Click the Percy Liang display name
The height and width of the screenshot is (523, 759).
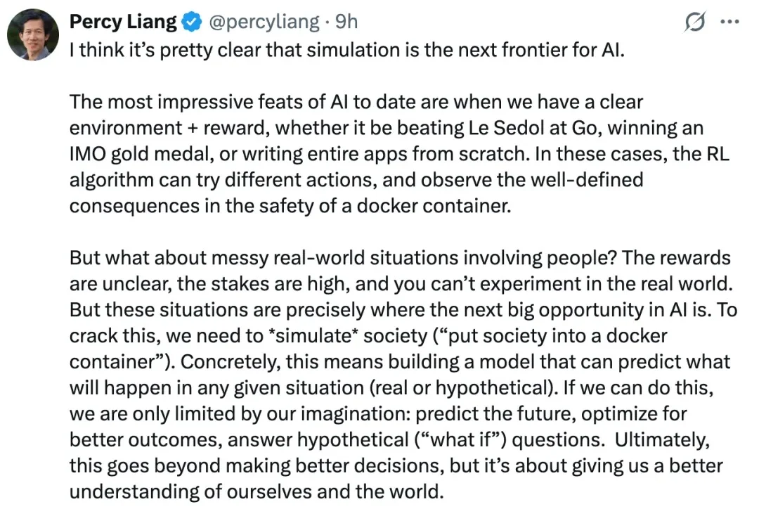pyautogui.click(x=123, y=22)
